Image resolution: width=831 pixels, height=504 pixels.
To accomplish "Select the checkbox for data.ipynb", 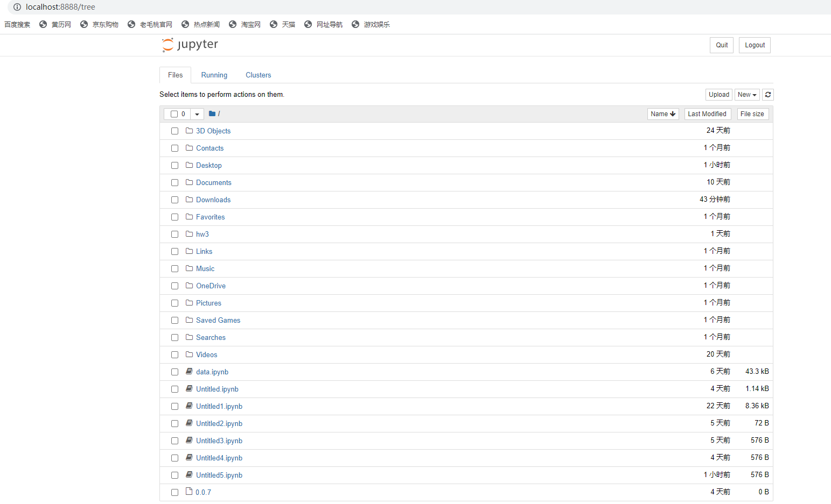I will (x=174, y=372).
